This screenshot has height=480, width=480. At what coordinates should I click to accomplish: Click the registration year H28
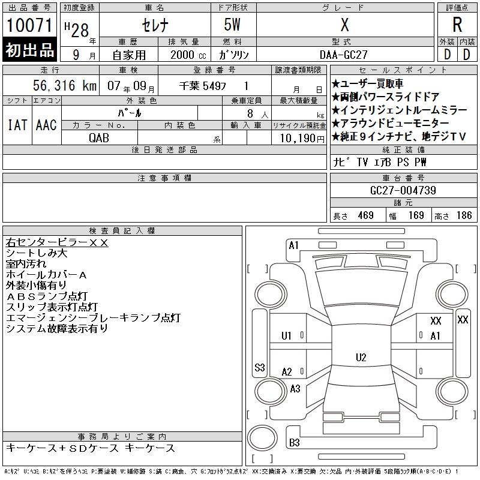pos(77,30)
